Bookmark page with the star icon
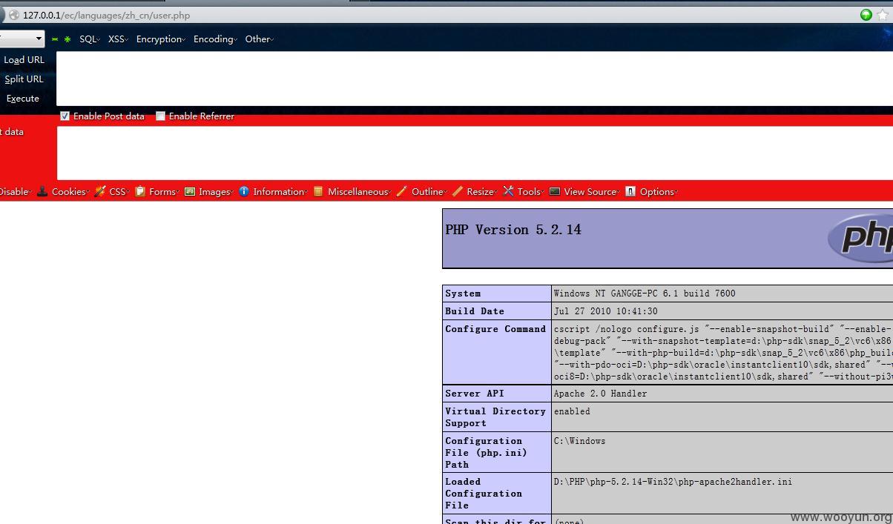 (883, 15)
